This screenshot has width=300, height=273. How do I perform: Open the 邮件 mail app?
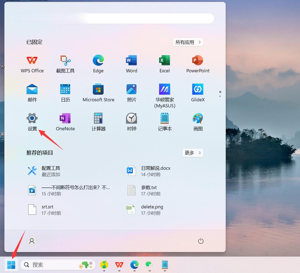tap(32, 93)
